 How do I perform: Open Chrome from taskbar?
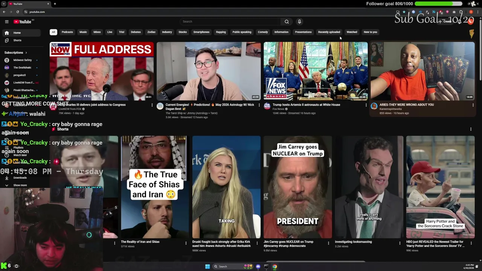tap(275, 266)
